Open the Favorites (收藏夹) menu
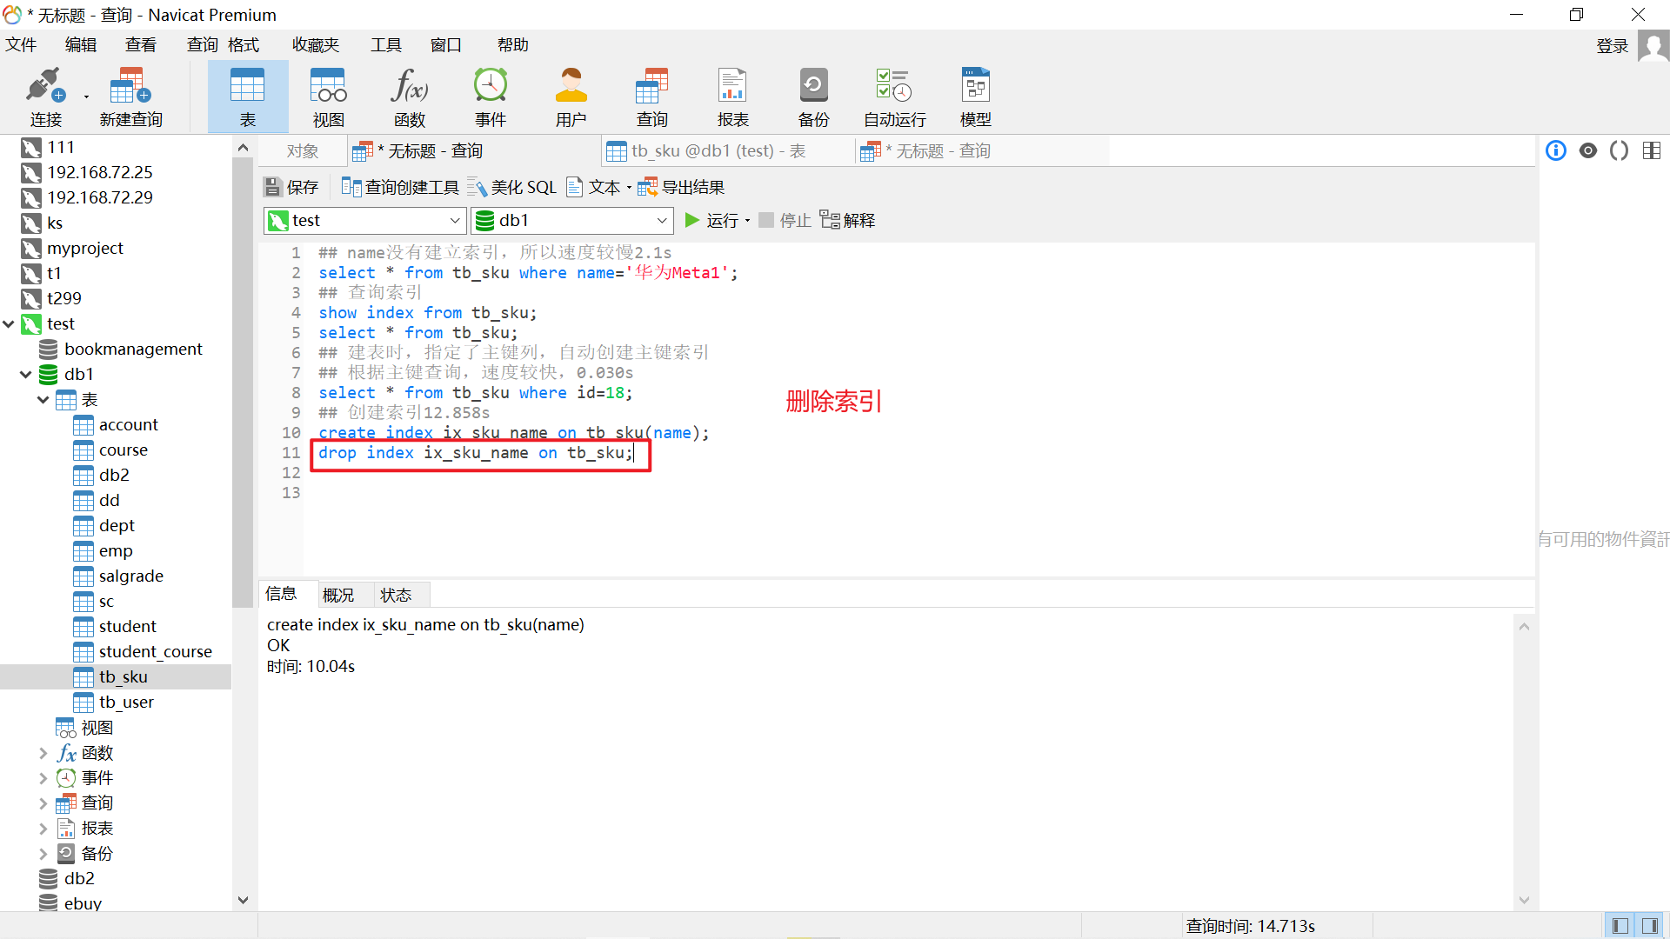The height and width of the screenshot is (939, 1670). click(316, 45)
